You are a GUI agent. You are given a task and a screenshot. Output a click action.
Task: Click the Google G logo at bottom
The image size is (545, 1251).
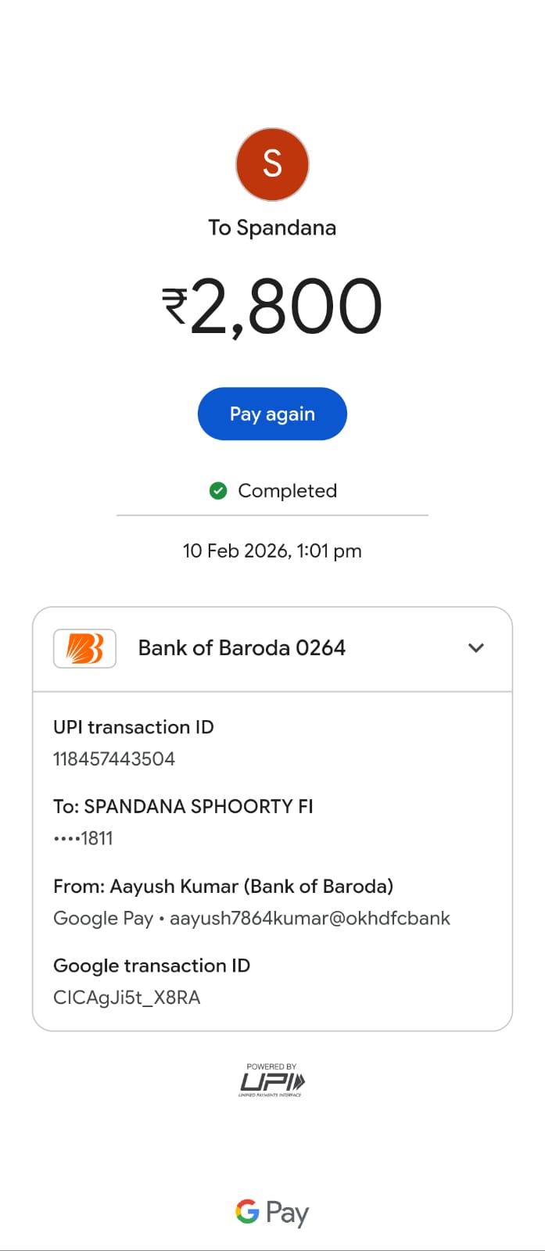click(247, 1212)
